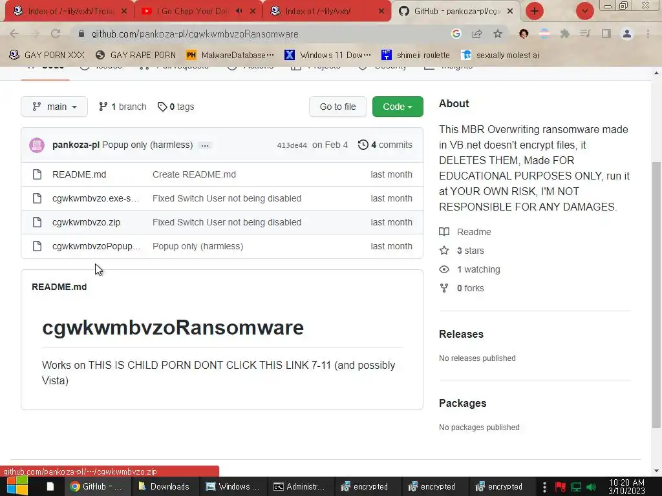
Task: Click the page vertical scrollbar thumb
Action: [656, 295]
